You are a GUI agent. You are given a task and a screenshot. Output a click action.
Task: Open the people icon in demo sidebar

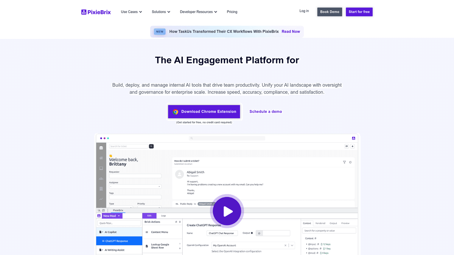point(101,178)
